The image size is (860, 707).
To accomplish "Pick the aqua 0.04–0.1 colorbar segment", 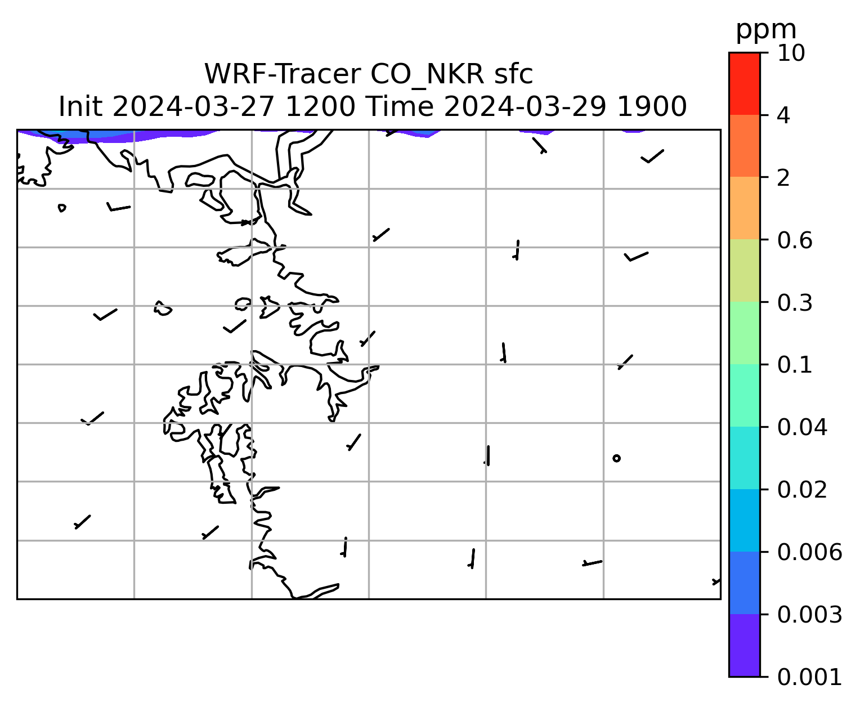I will click(x=744, y=395).
